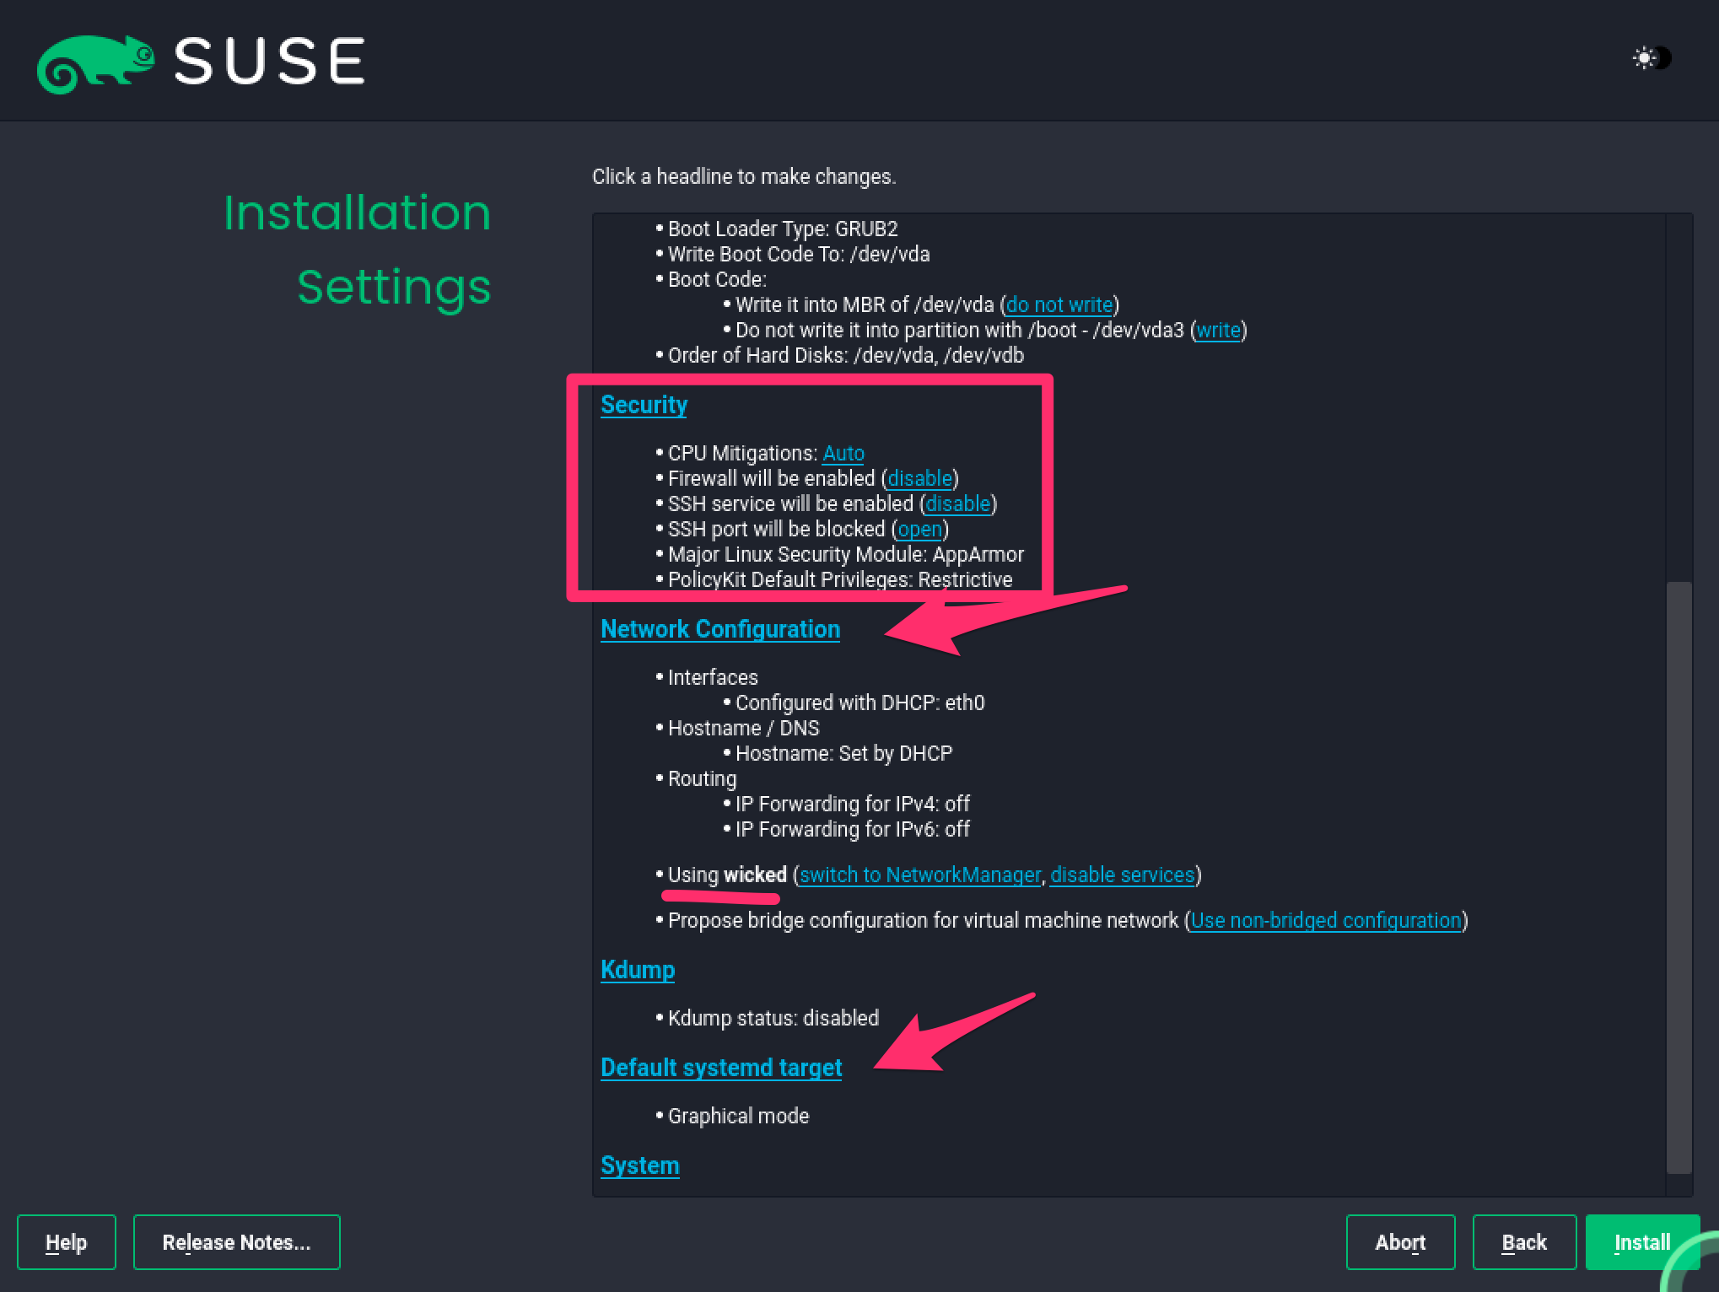Viewport: 1719px width, 1292px height.
Task: Click 'Graphical mode' text line
Action: tap(738, 1117)
